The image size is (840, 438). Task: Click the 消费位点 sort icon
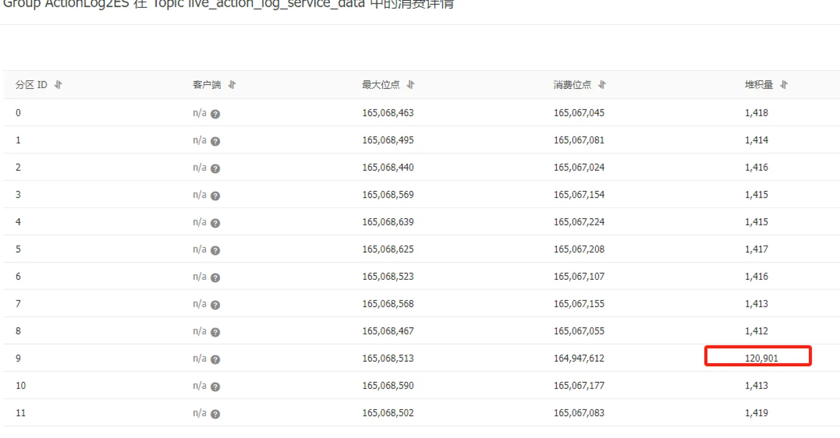point(602,85)
